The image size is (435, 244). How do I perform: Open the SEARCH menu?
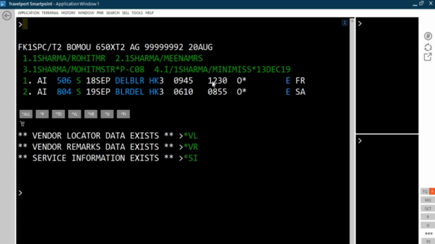click(x=113, y=13)
